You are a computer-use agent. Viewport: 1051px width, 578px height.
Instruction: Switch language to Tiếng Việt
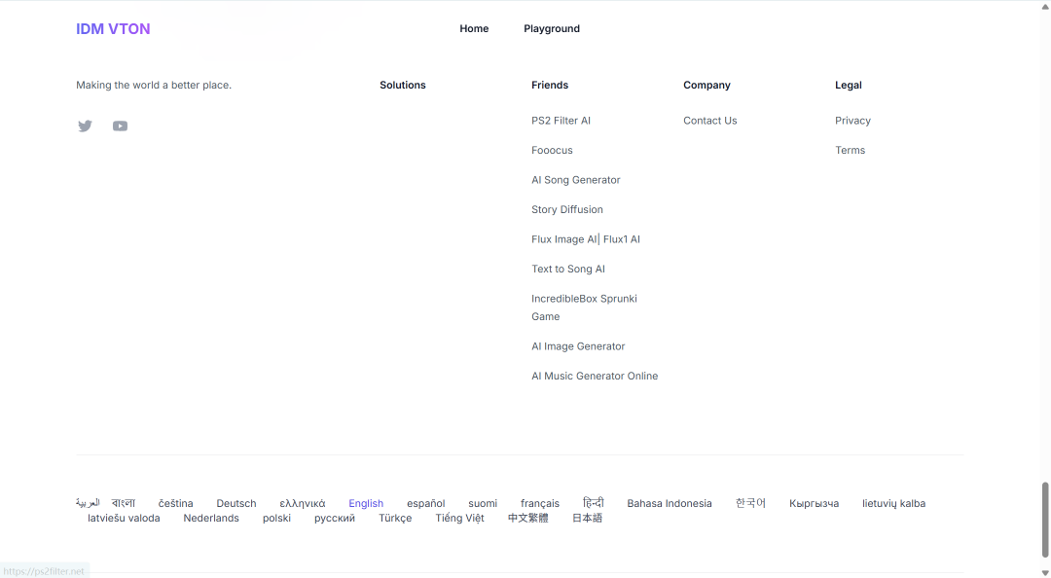click(459, 519)
